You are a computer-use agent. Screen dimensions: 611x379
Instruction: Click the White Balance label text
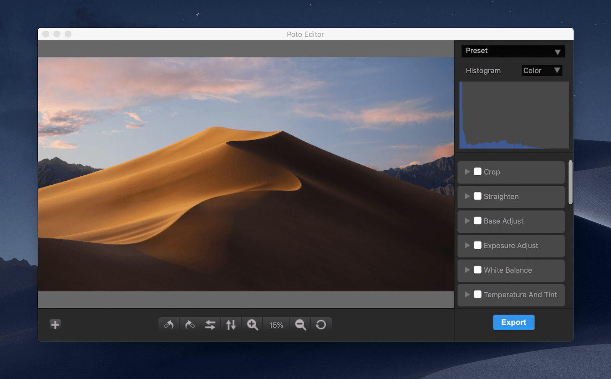point(508,270)
